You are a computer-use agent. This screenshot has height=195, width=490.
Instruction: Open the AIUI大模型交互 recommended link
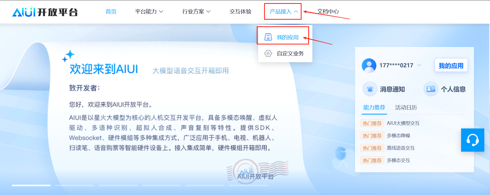point(403,123)
